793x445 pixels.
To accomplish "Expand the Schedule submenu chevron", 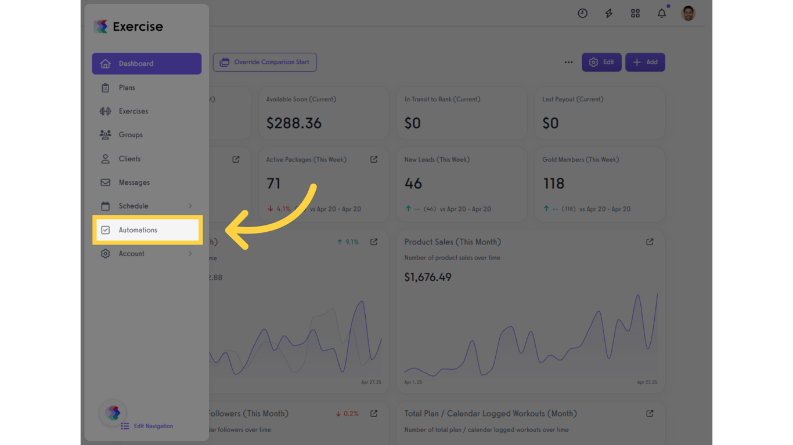I will coord(190,206).
